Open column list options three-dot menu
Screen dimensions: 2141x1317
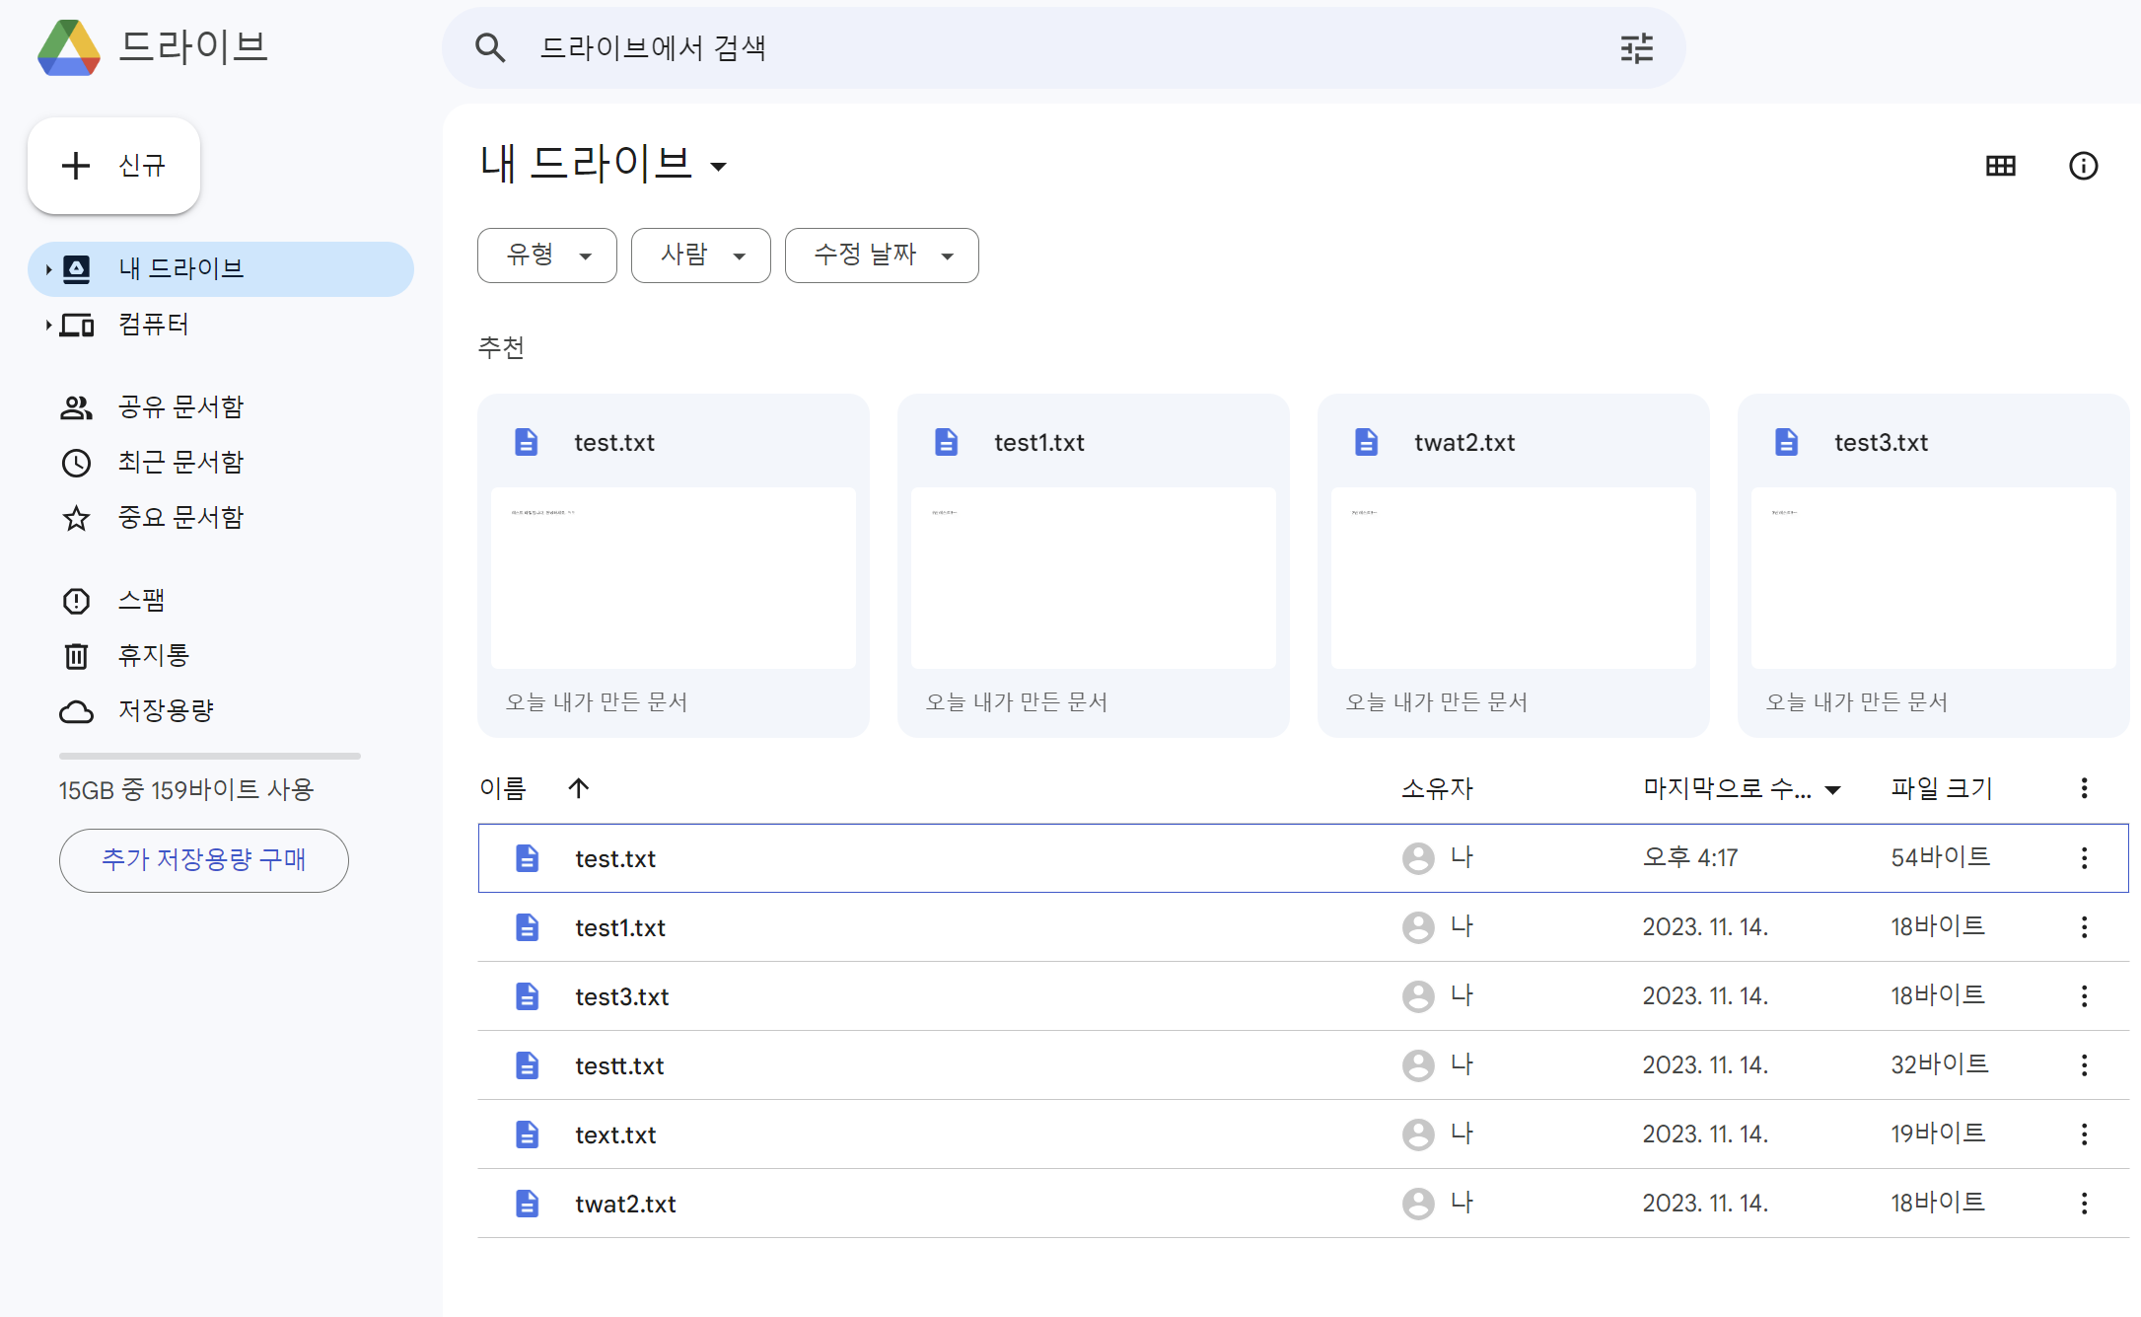click(x=2084, y=787)
